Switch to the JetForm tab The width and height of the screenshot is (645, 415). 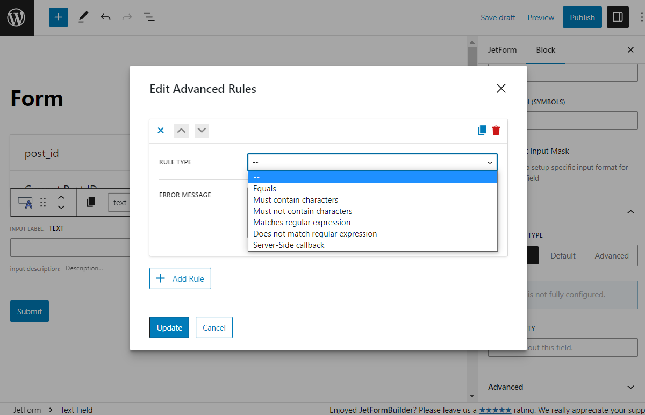pyautogui.click(x=502, y=50)
